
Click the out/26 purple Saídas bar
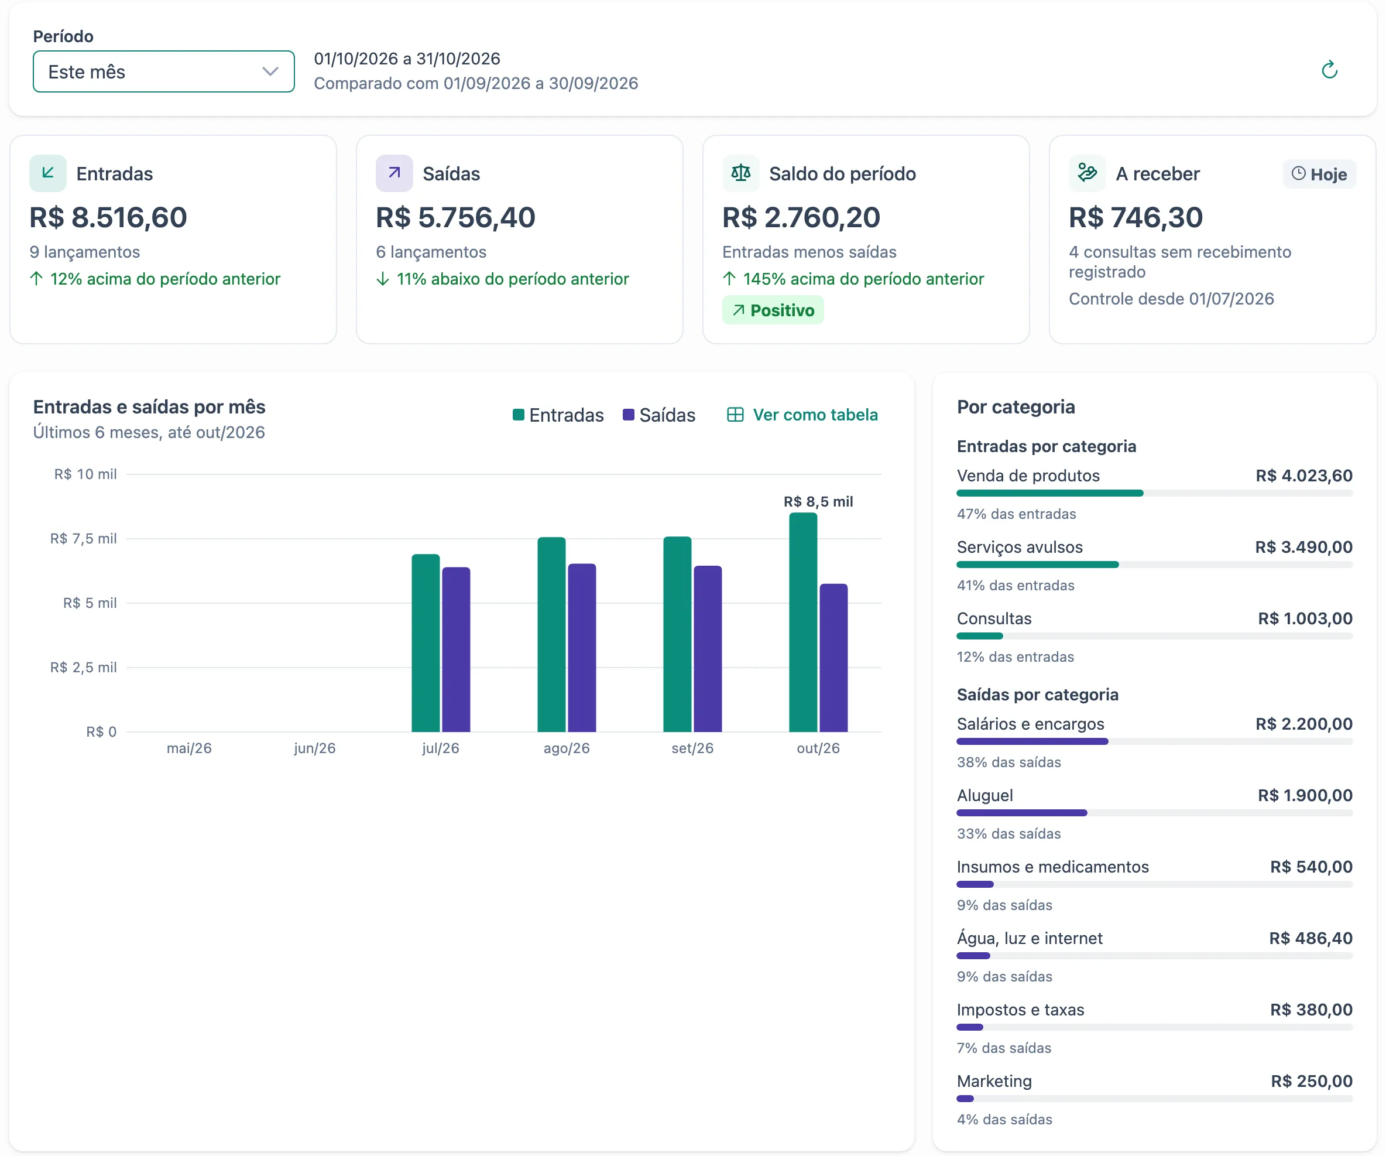(x=833, y=658)
